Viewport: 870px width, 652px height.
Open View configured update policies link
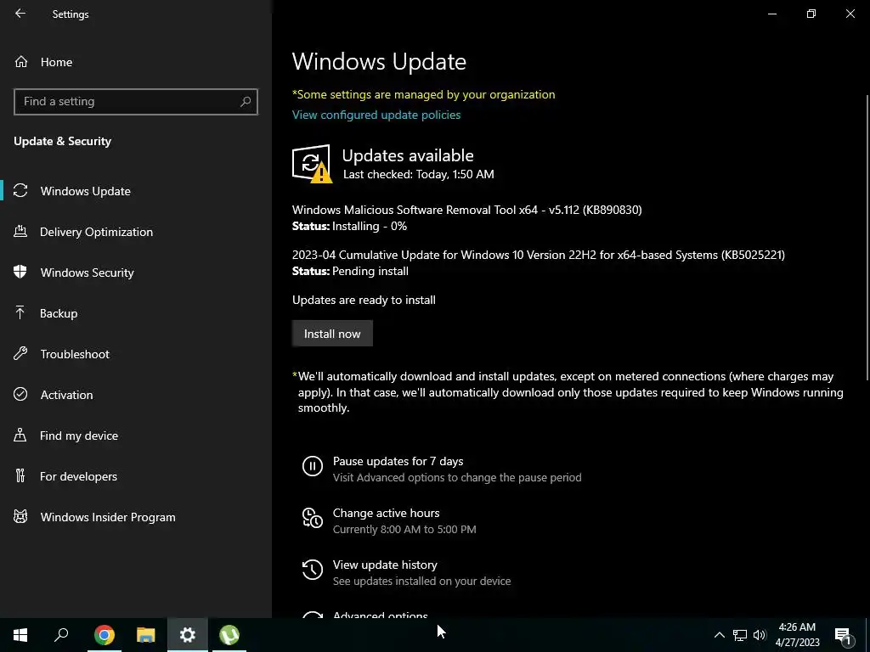(x=376, y=115)
